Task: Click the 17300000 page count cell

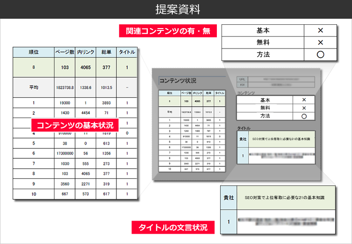Action: pyautogui.click(x=65, y=154)
